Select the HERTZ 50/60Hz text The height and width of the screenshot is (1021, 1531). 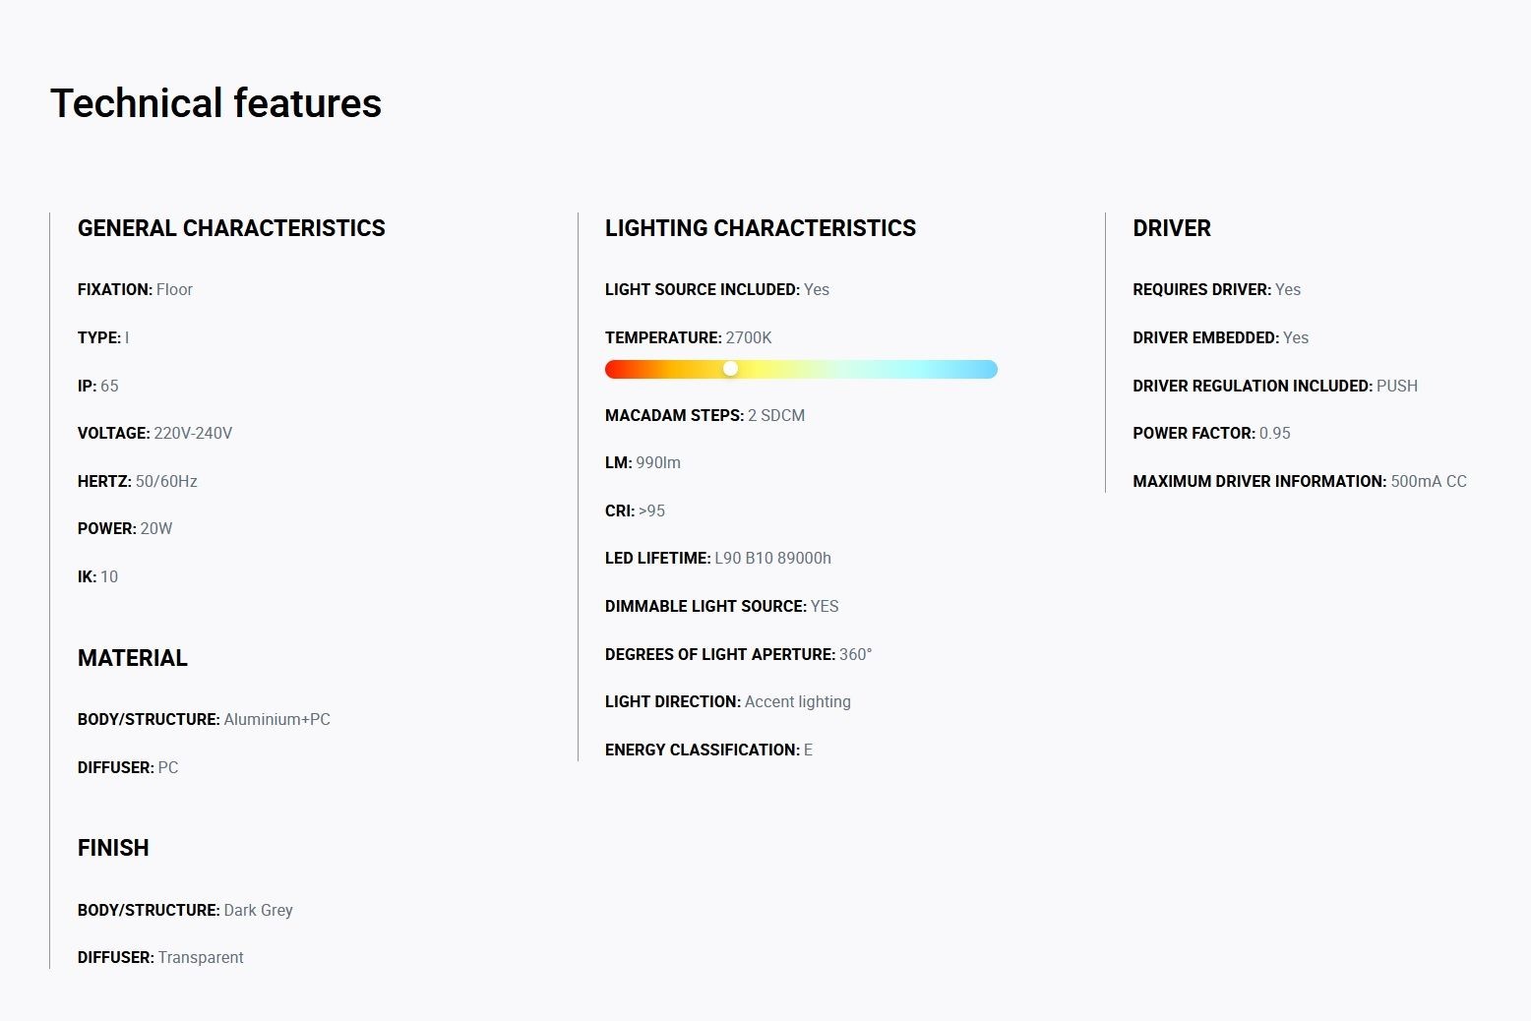pyautogui.click(x=138, y=481)
